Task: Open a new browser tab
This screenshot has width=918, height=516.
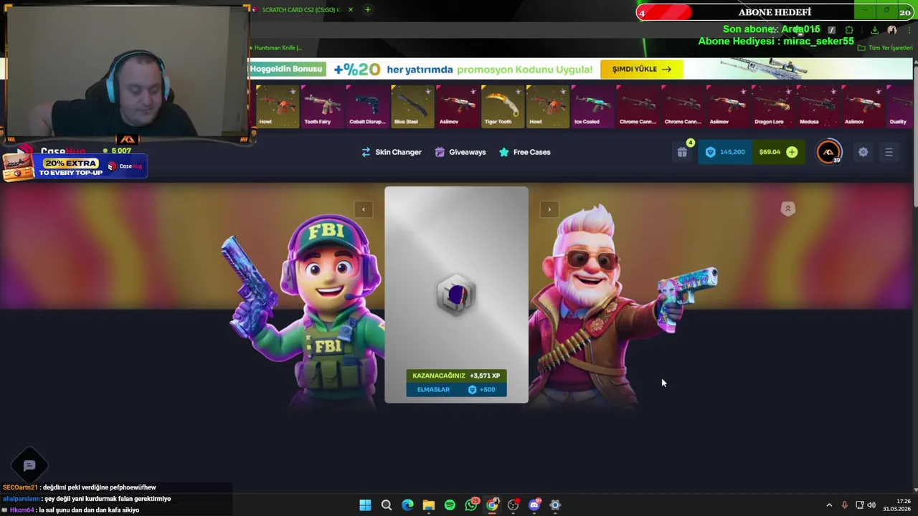Action: [367, 9]
